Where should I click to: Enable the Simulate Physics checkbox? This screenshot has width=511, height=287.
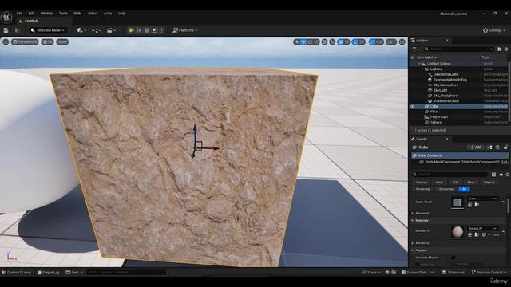click(x=453, y=258)
